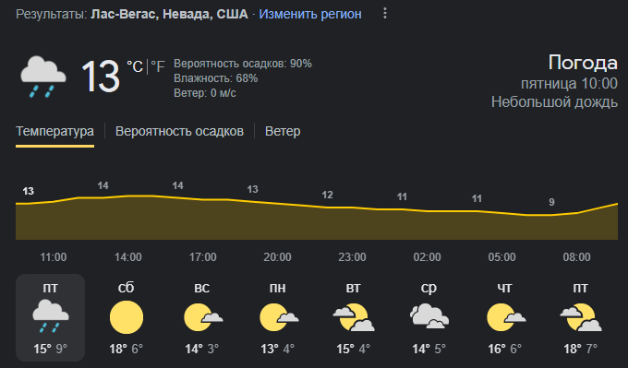The width and height of the screenshot is (628, 368).
Task: Click the 23:00 time label on chart
Action: tap(352, 256)
